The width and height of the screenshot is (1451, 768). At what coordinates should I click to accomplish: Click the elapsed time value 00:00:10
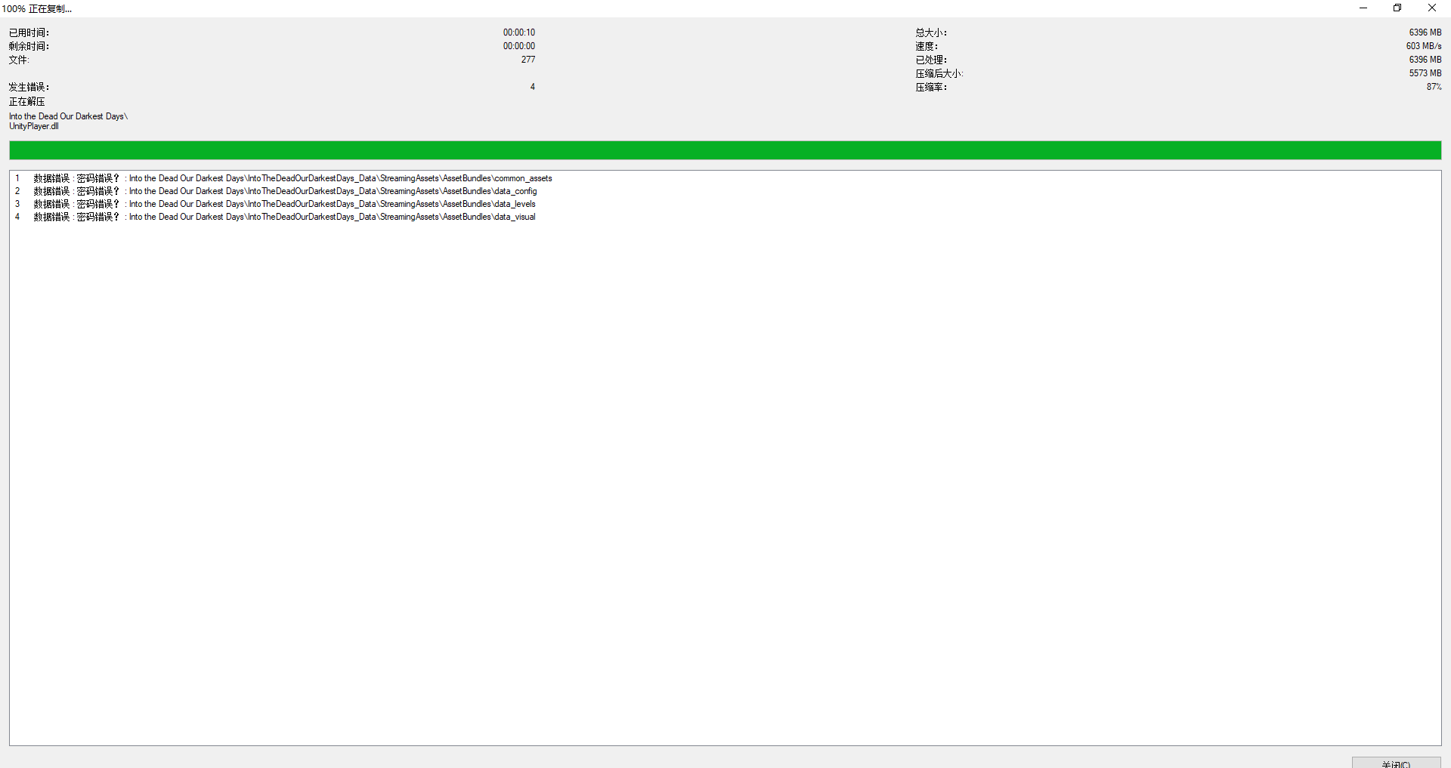[519, 32]
